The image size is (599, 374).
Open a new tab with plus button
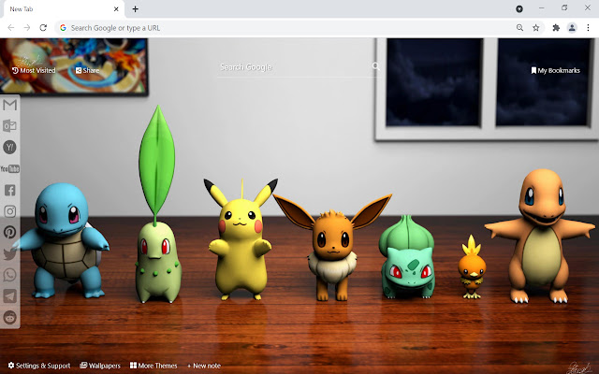(135, 9)
